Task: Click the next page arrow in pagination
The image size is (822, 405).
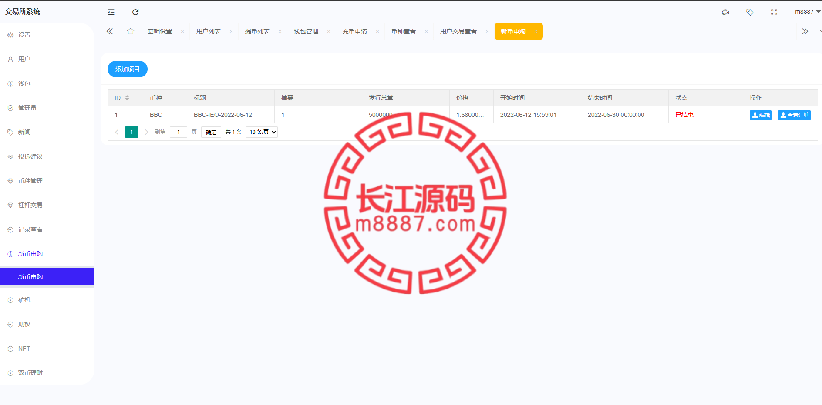Action: coord(147,132)
